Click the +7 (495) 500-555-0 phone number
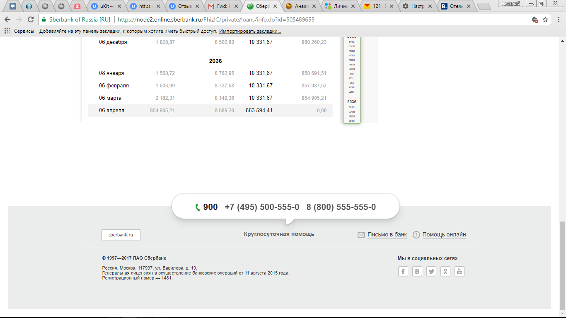 tap(262, 207)
